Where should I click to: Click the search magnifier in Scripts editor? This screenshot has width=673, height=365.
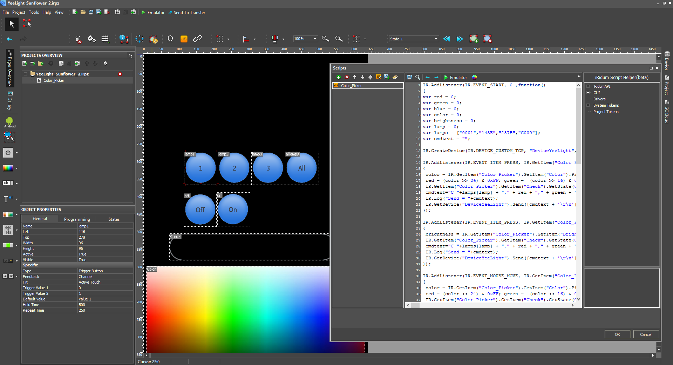(x=417, y=77)
